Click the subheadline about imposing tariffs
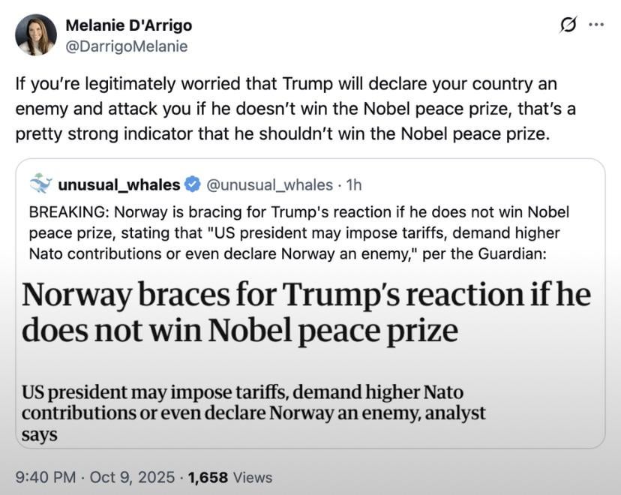621x495 pixels. (x=253, y=412)
